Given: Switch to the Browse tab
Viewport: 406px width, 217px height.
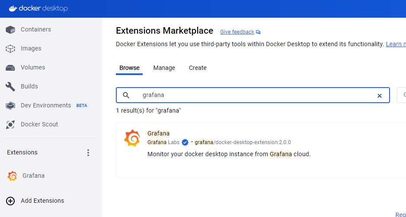Looking at the screenshot, I should 129,68.
